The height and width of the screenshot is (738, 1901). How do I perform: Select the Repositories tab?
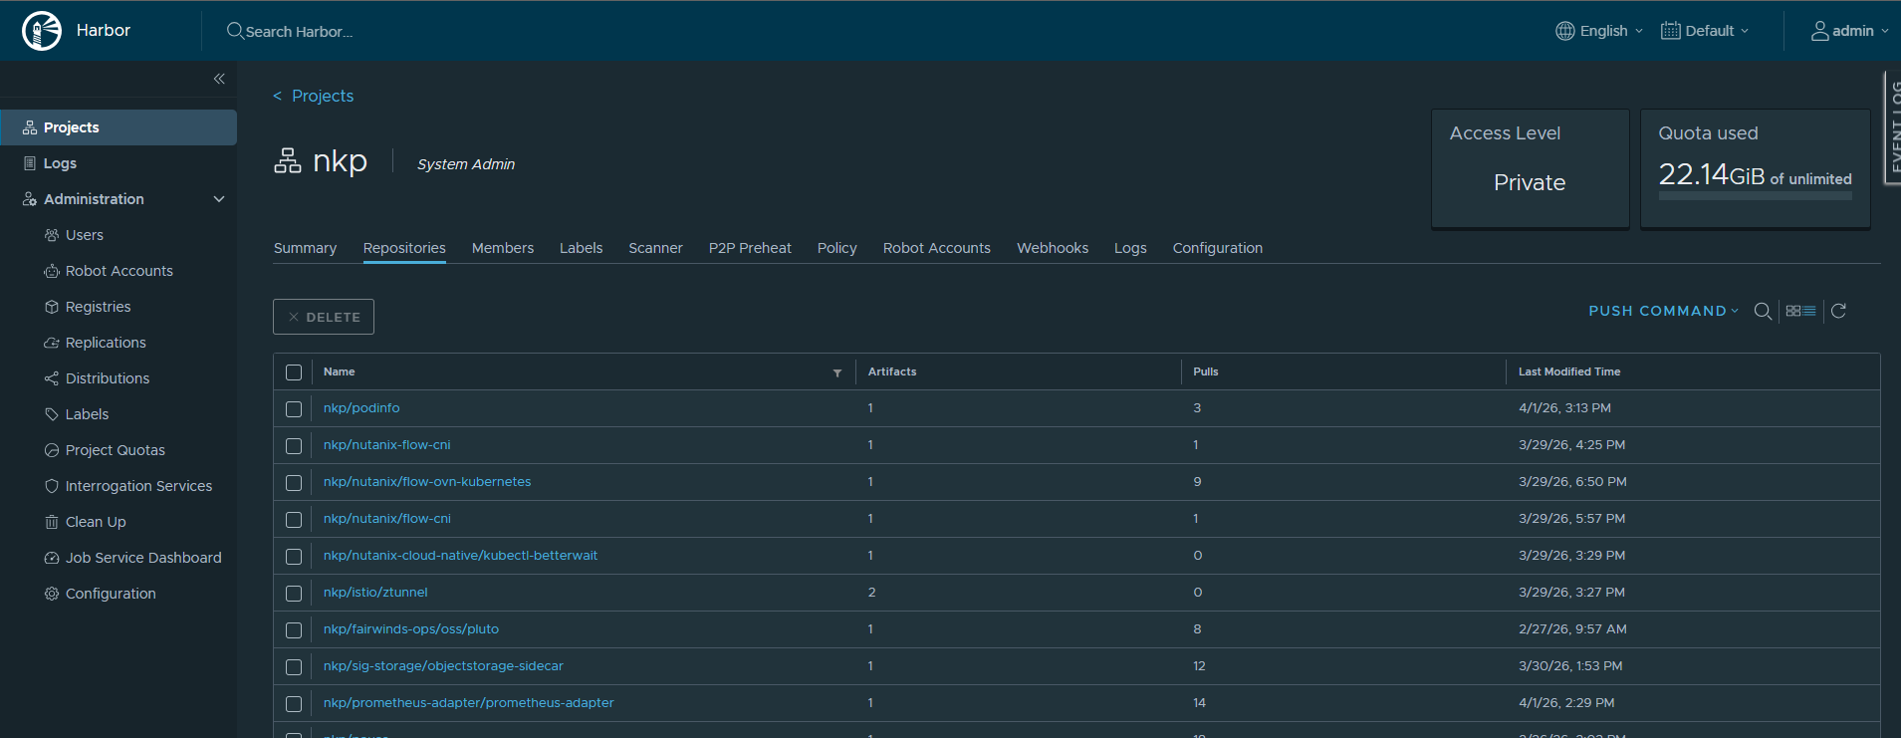(x=404, y=248)
